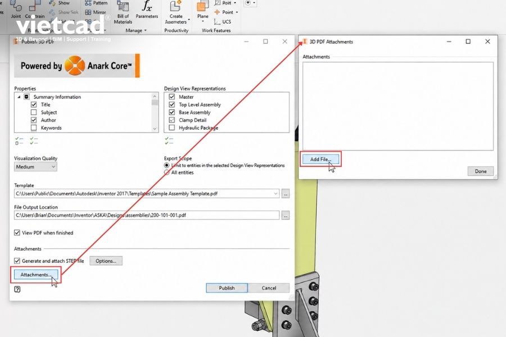The height and width of the screenshot is (337, 506).
Task: Browse for Template file with ellipsis button
Action: pyautogui.click(x=285, y=193)
